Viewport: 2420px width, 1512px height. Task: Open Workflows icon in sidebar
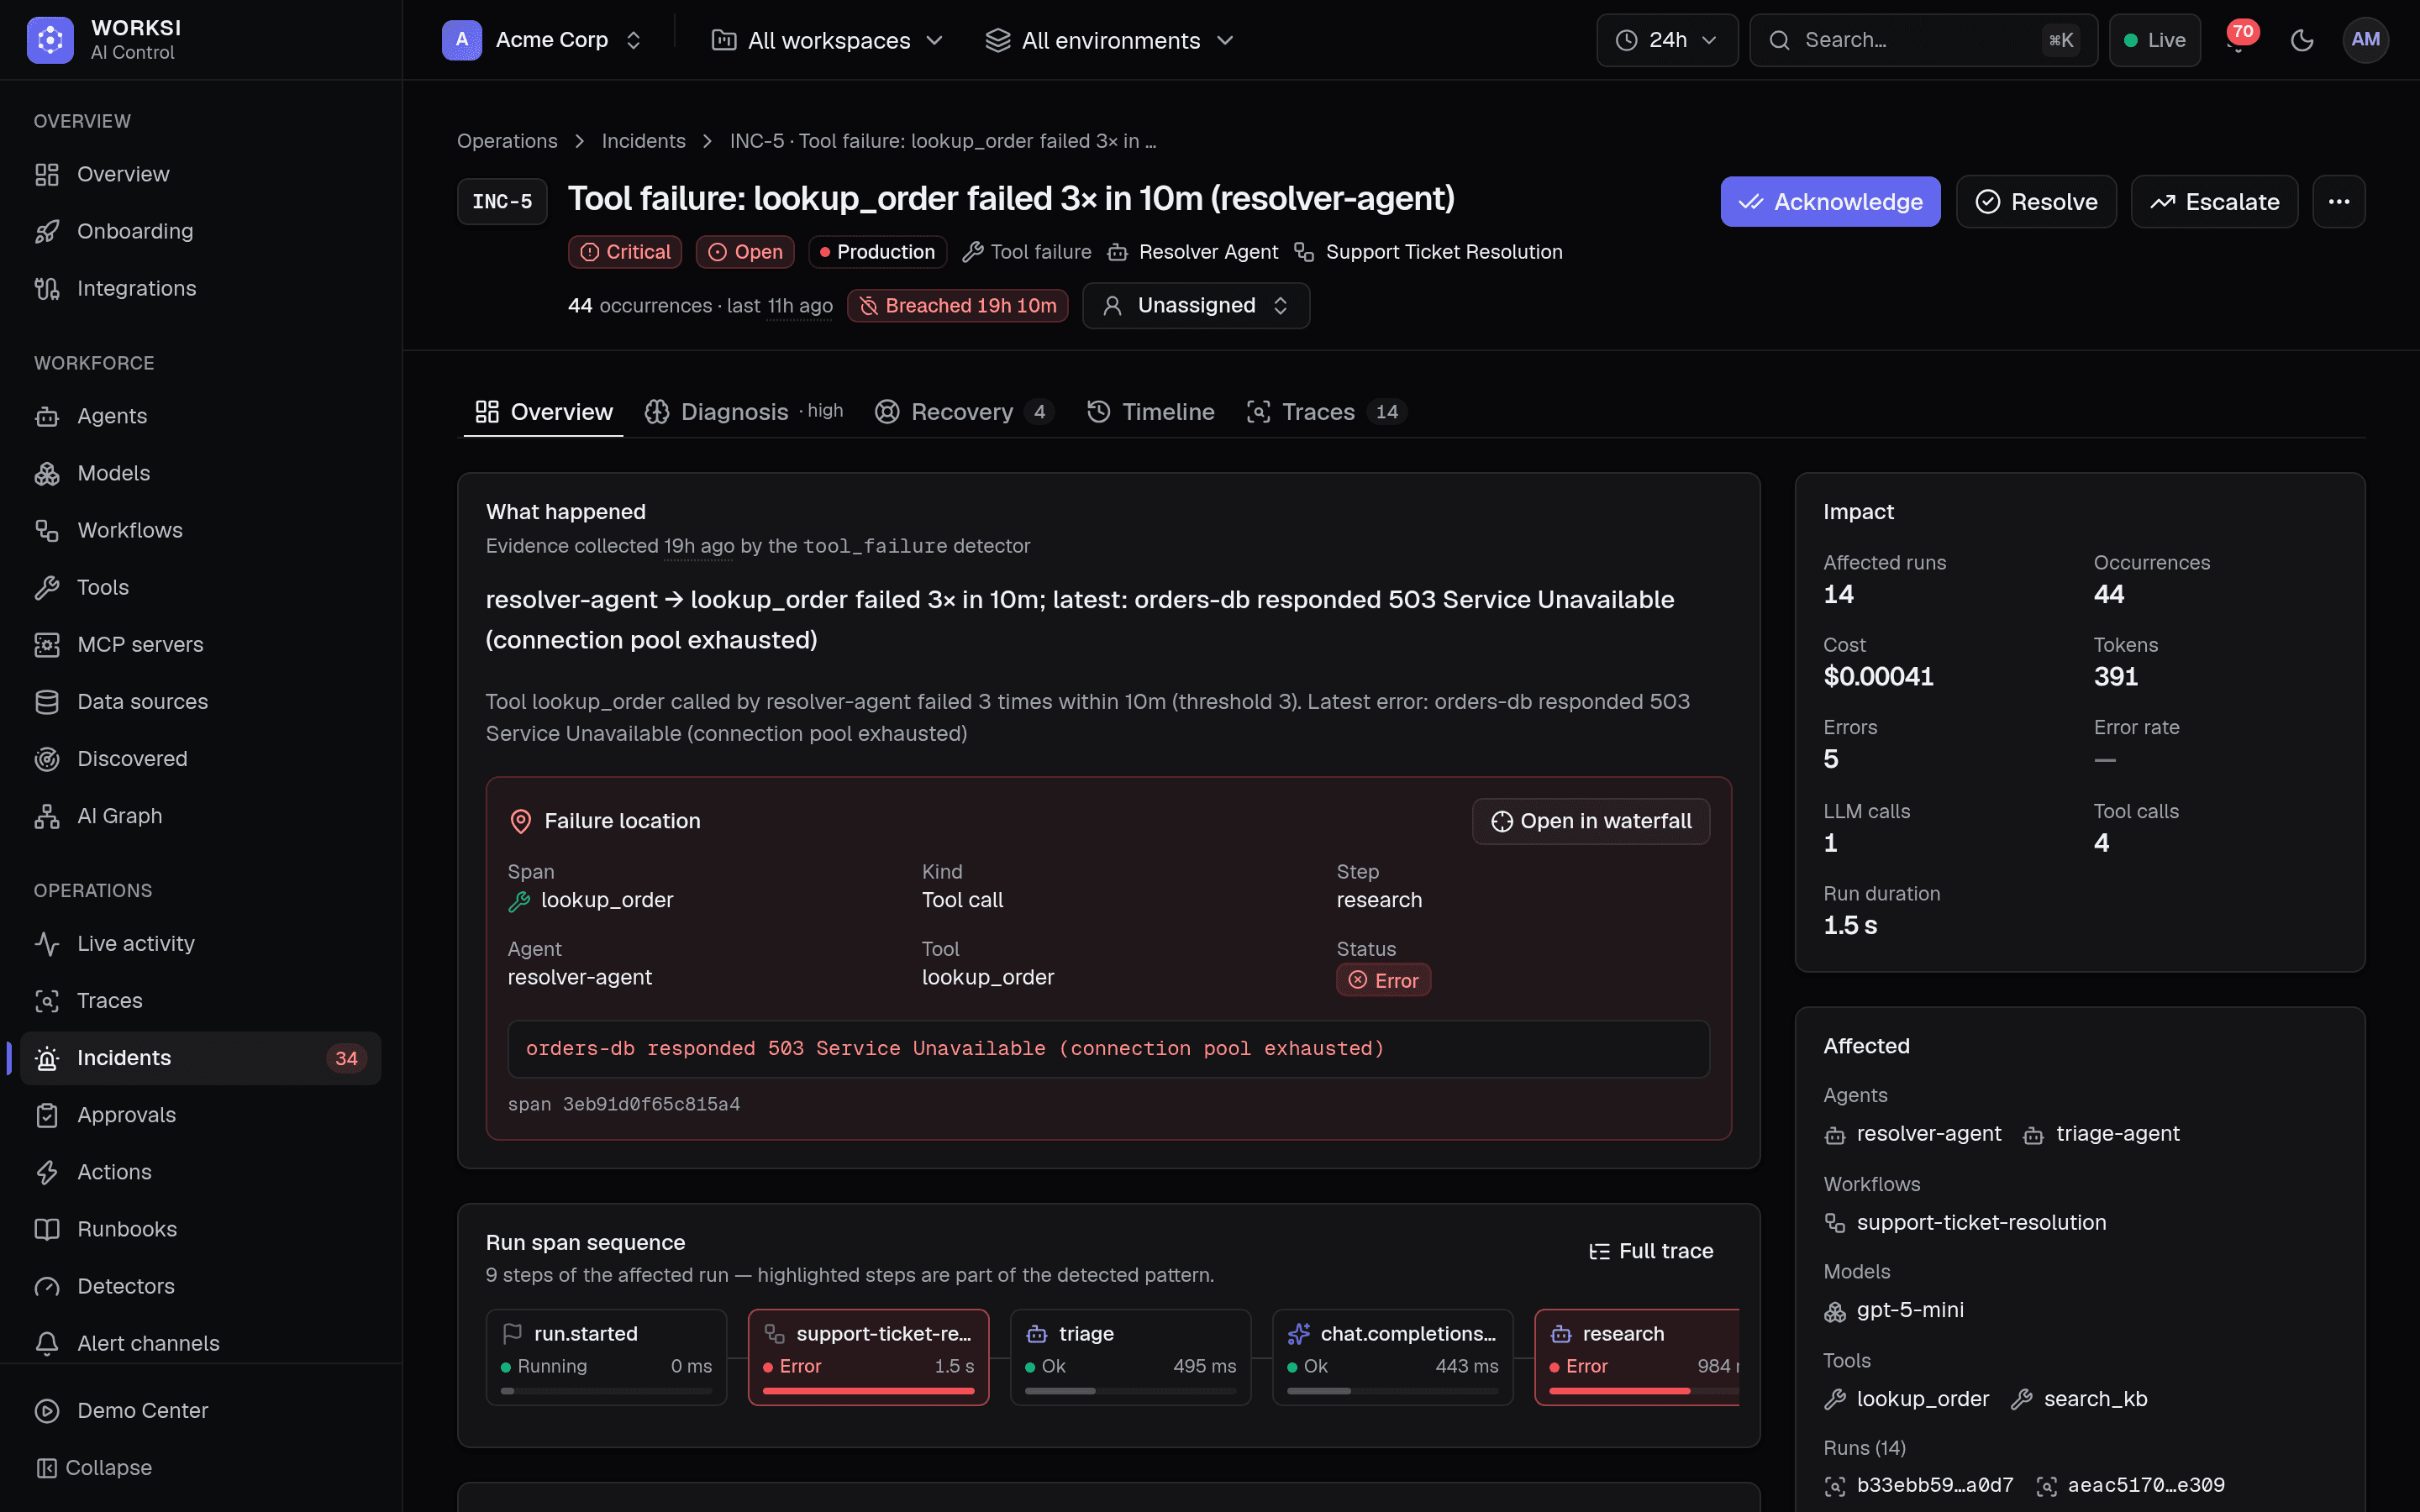pos(47,530)
